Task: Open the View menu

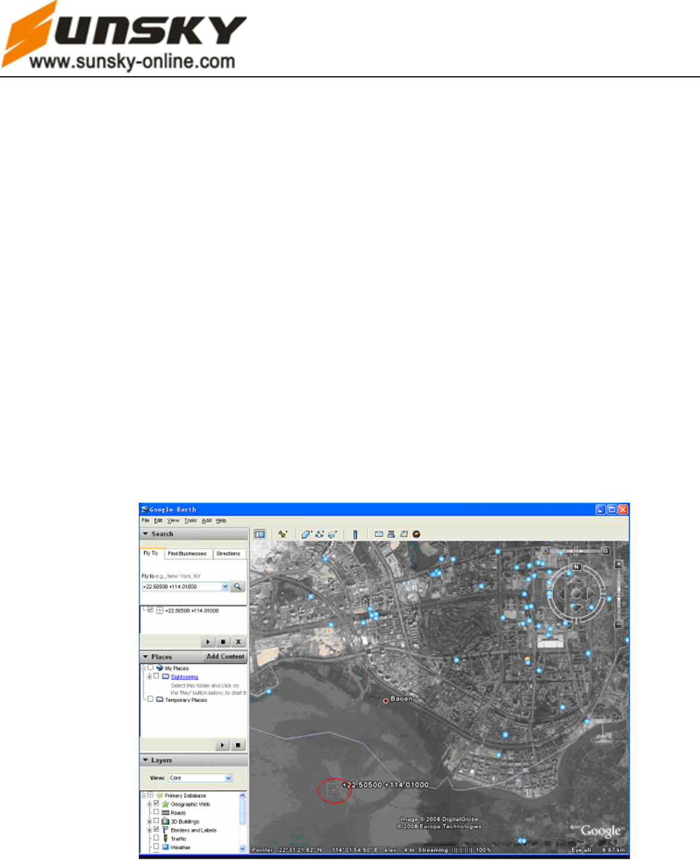Action: 173,521
